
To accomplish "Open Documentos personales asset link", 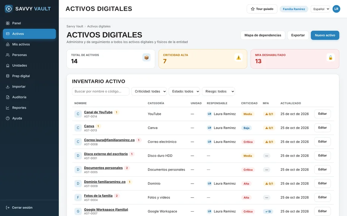I will (x=103, y=168).
